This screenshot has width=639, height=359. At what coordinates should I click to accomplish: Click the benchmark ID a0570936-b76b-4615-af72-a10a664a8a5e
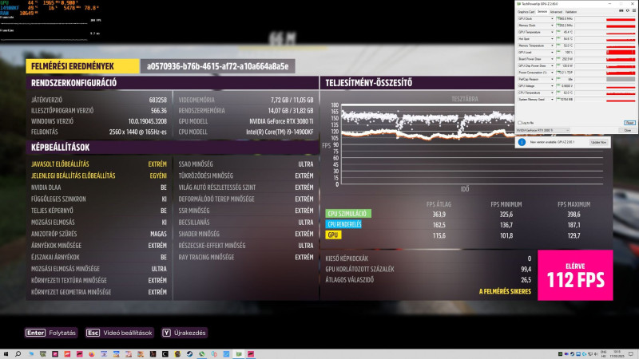pos(217,66)
